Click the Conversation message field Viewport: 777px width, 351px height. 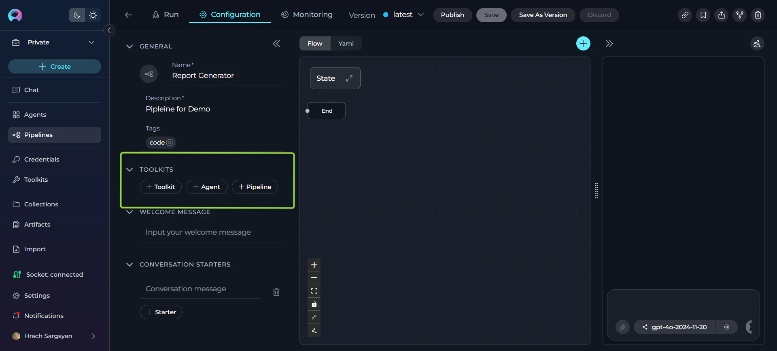tap(200, 289)
